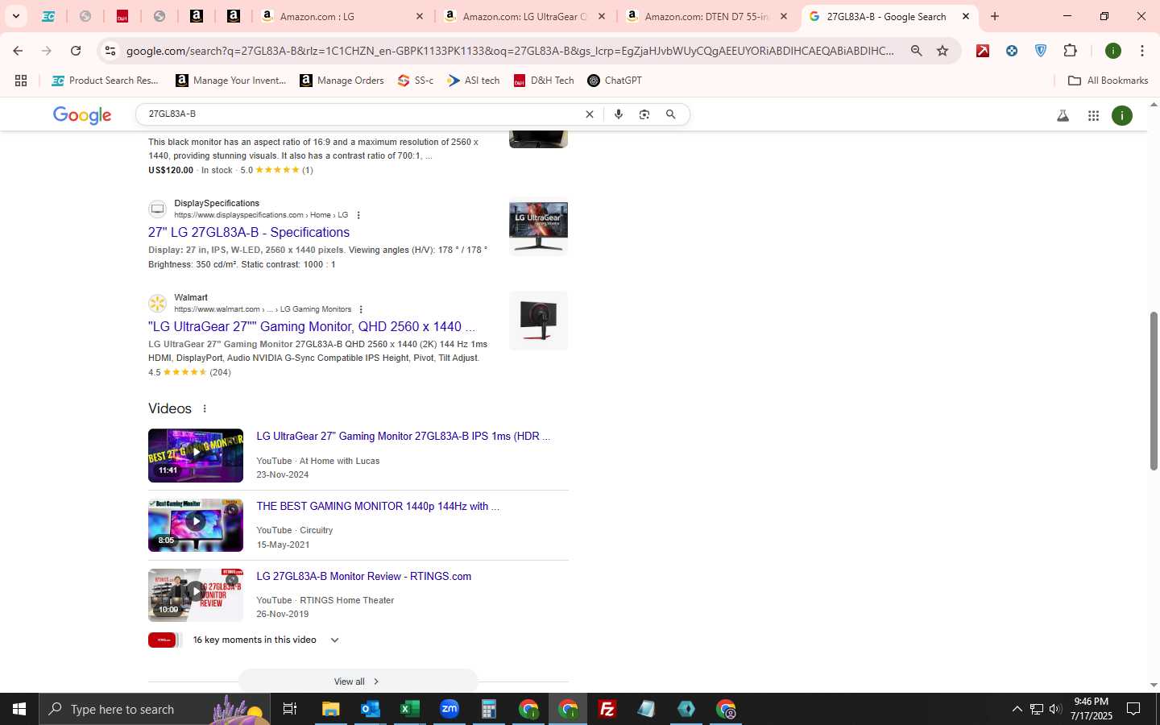Viewport: 1160px width, 725px height.
Task: Click the blue shield extension icon
Action: (1041, 51)
